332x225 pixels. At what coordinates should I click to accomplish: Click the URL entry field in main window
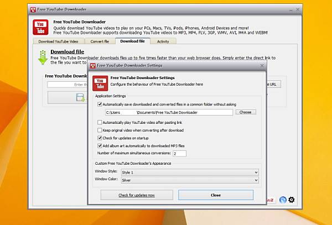point(68,85)
